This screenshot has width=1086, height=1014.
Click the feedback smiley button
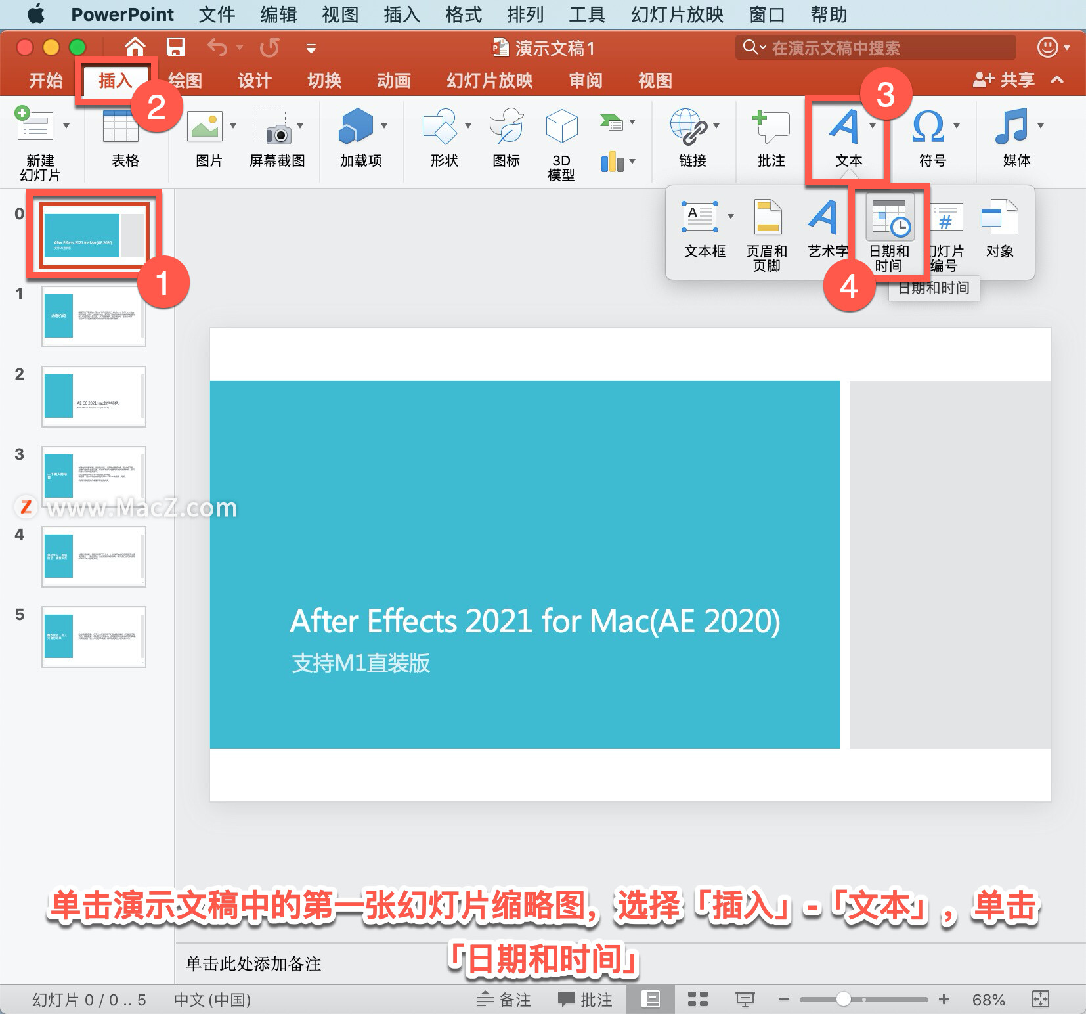1048,47
